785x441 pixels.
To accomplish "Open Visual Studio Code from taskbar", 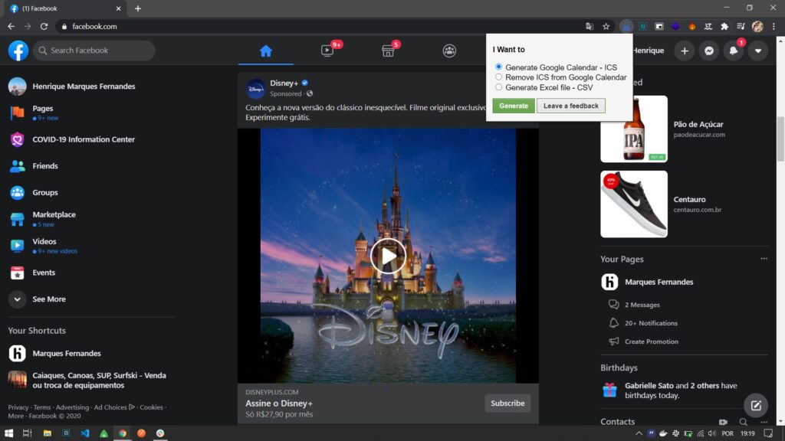I will pyautogui.click(x=84, y=433).
